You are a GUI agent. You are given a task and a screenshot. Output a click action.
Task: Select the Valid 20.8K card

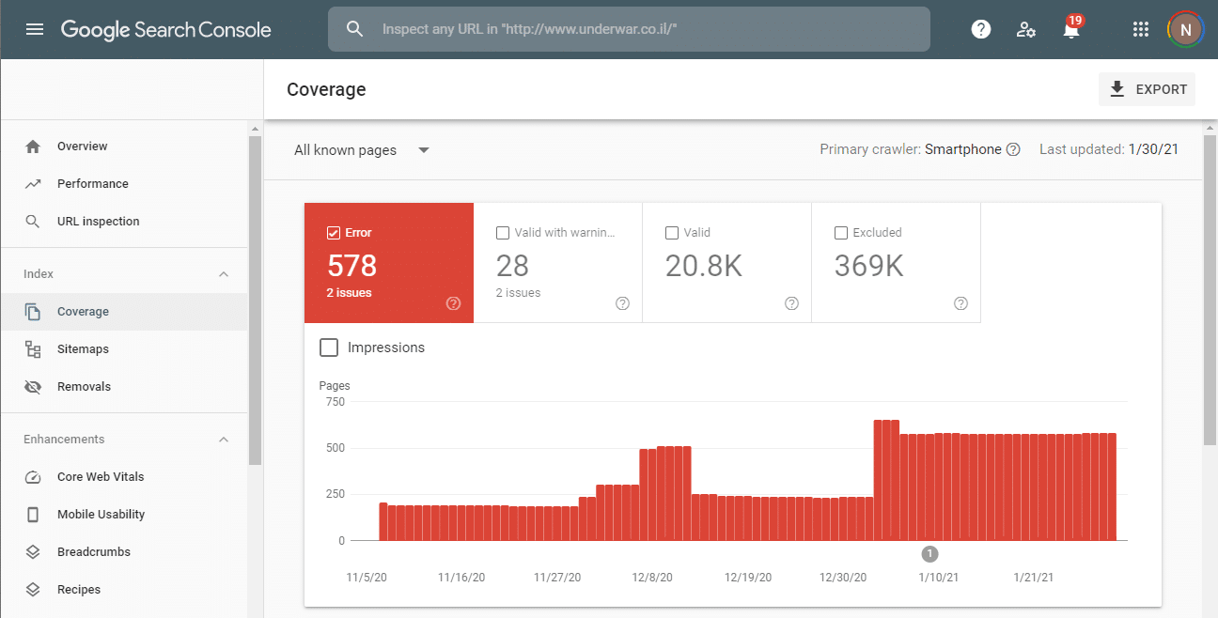pyautogui.click(x=727, y=263)
